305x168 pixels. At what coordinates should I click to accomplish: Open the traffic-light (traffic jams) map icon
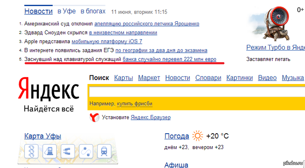click(31, 151)
